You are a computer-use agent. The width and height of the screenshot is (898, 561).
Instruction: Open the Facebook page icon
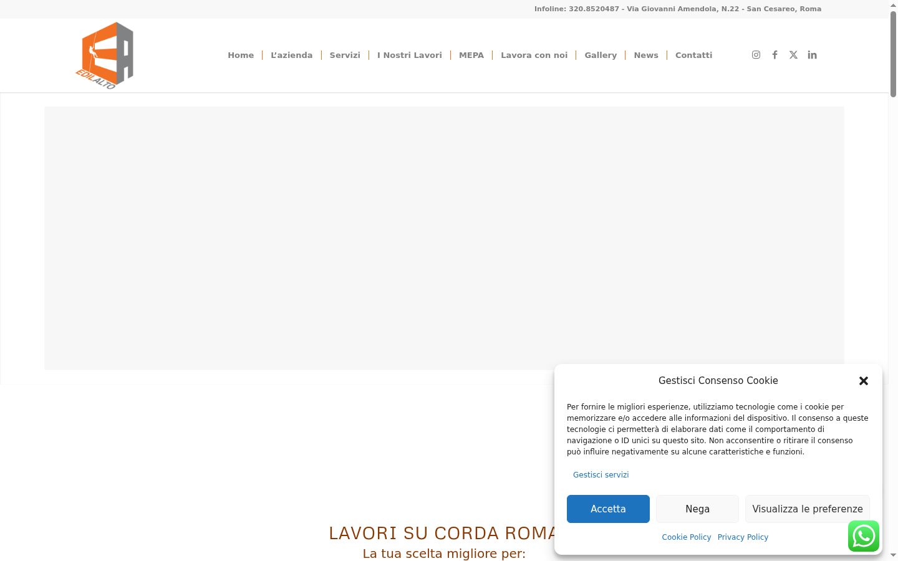tap(775, 55)
